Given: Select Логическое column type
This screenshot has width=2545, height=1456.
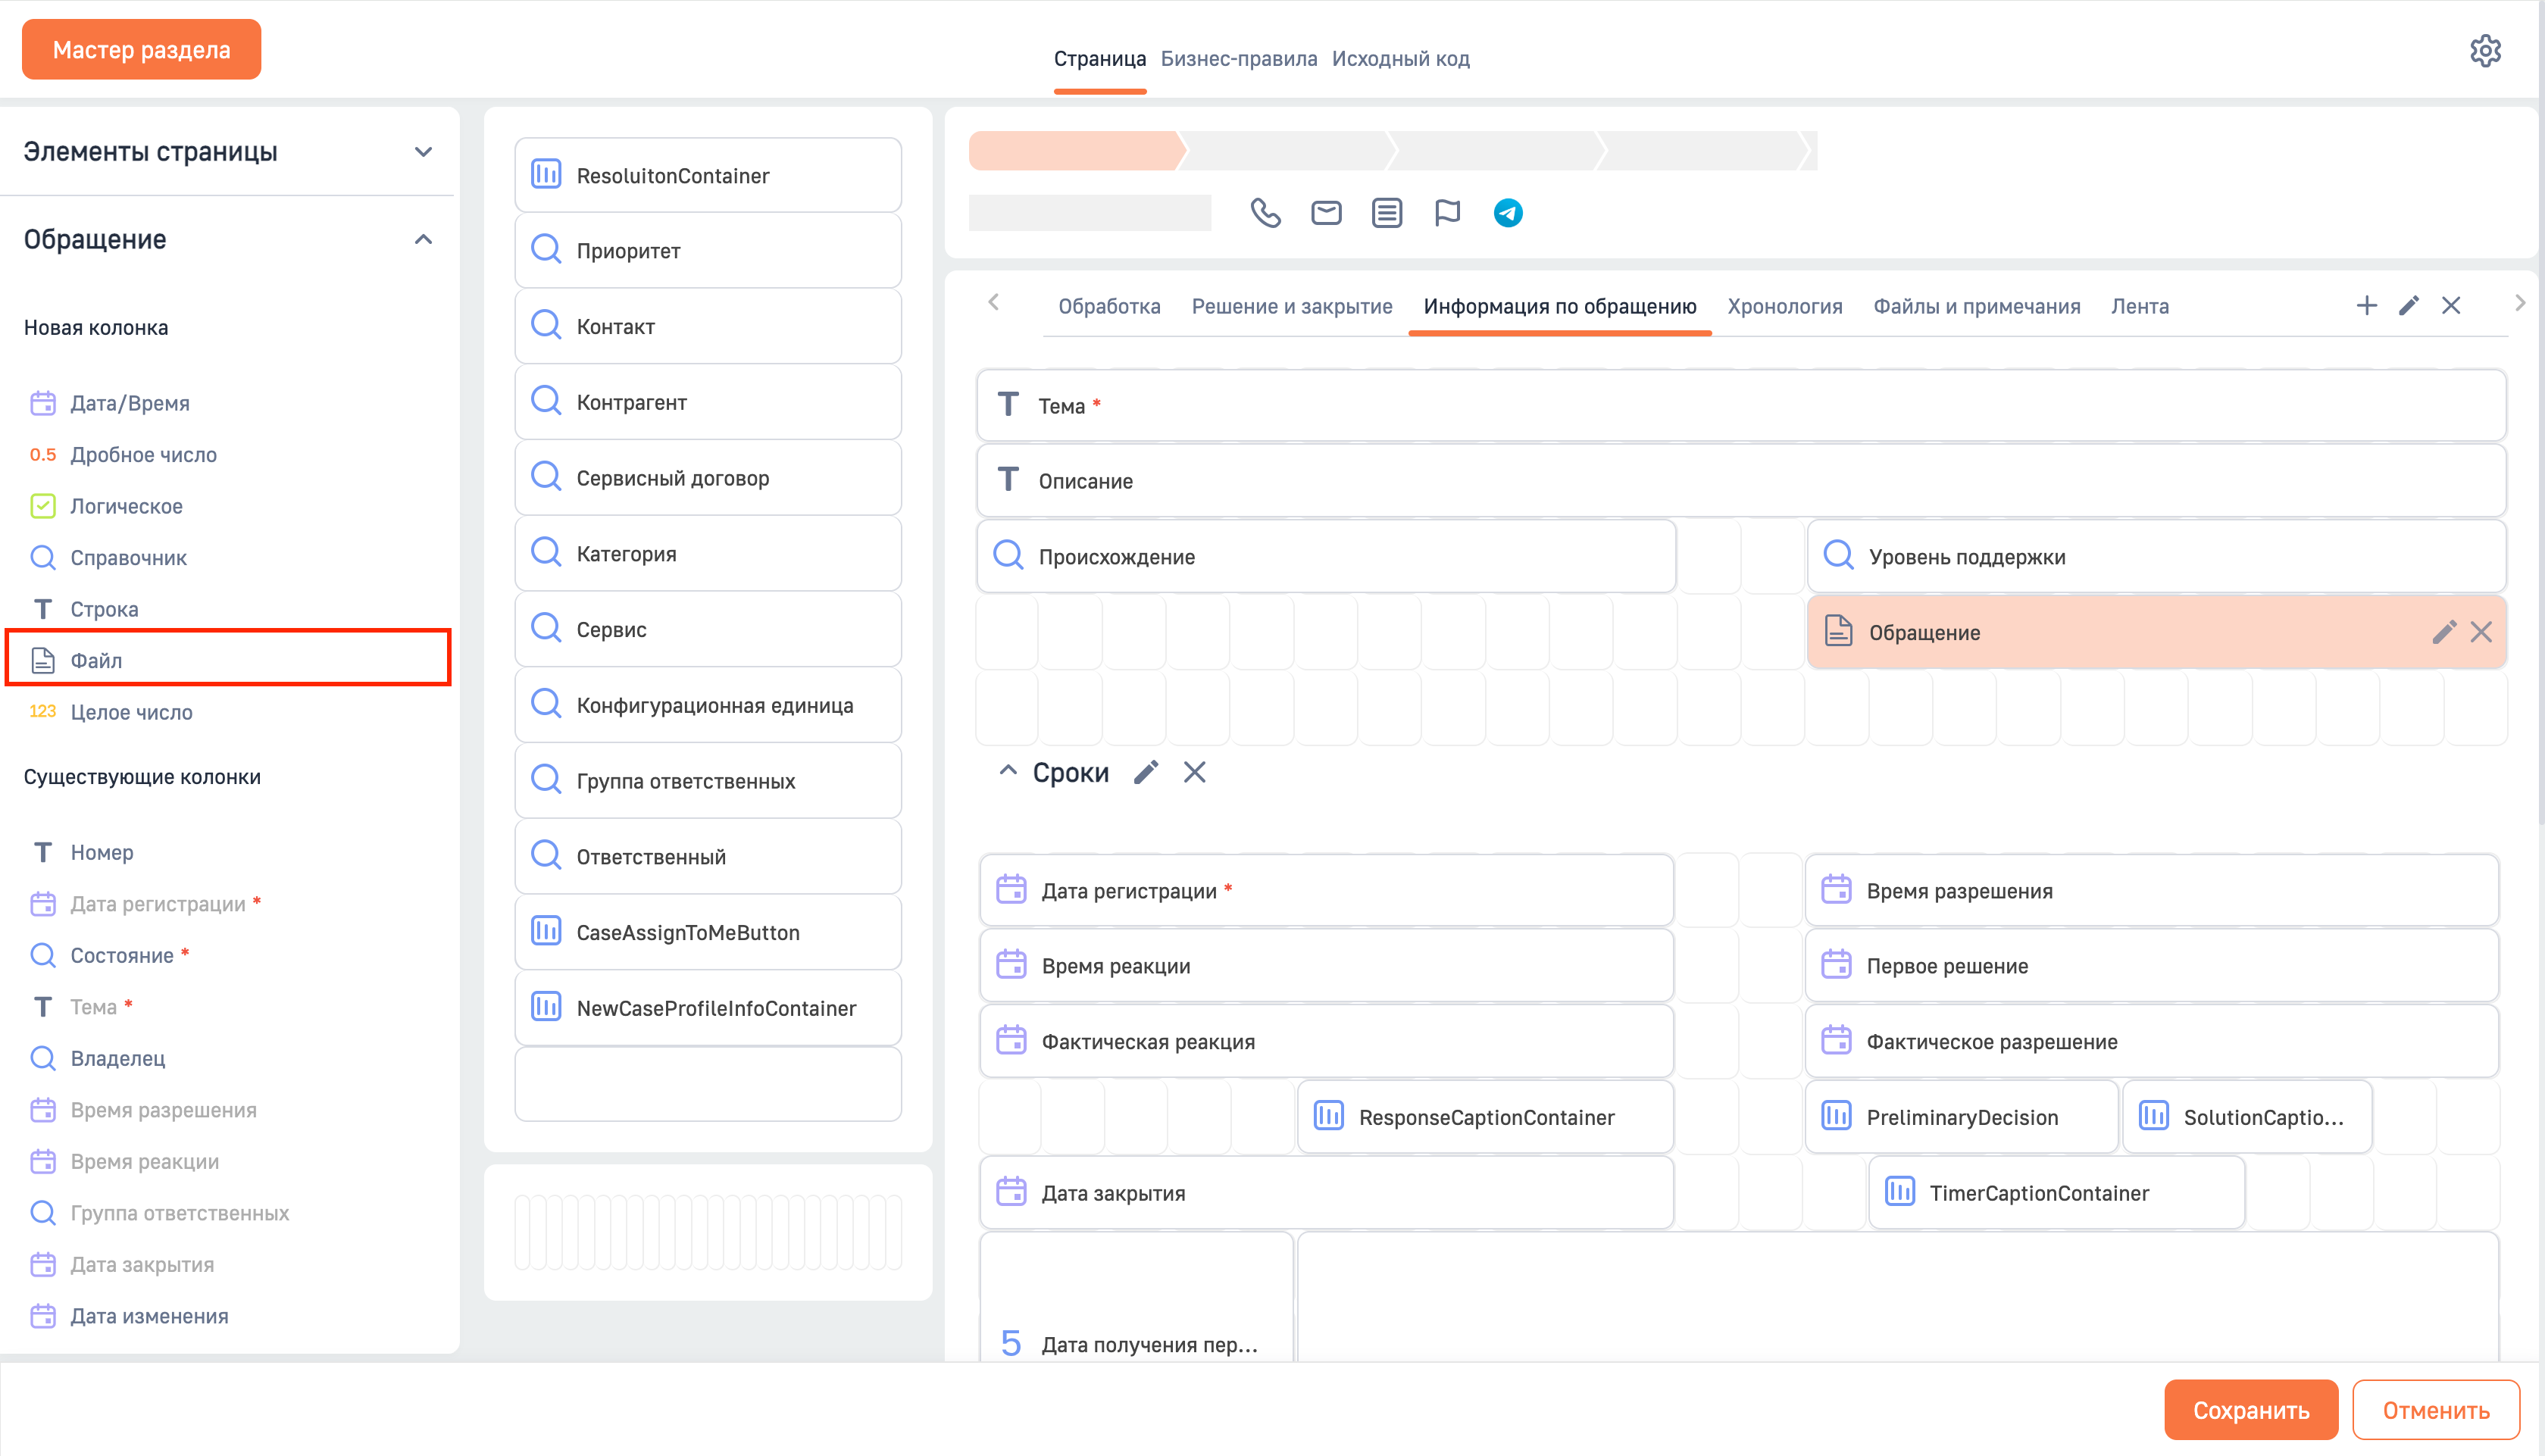Looking at the screenshot, I should click(126, 506).
